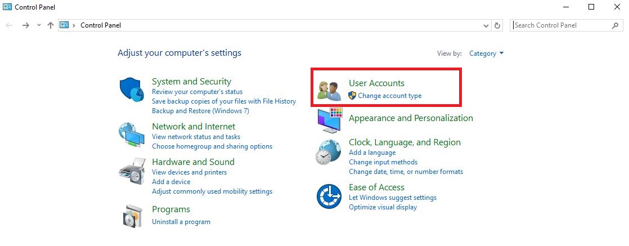The height and width of the screenshot is (246, 629).
Task: Expand the address bar history dropdown
Action: (487, 25)
